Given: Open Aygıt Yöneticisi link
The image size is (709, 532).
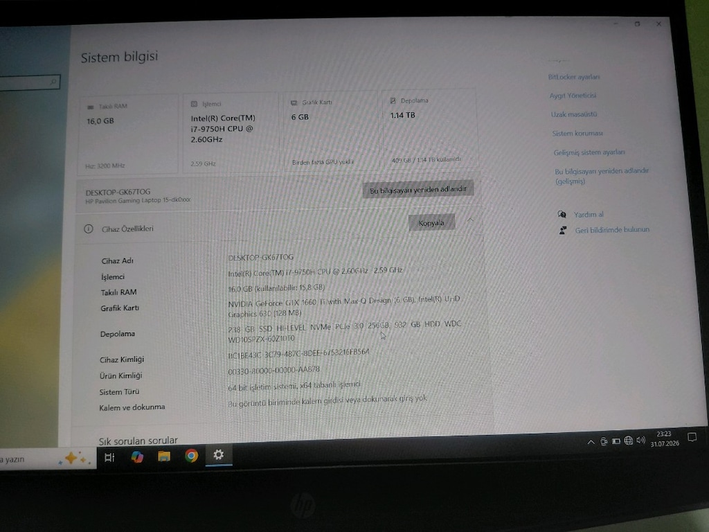Looking at the screenshot, I should click(573, 96).
